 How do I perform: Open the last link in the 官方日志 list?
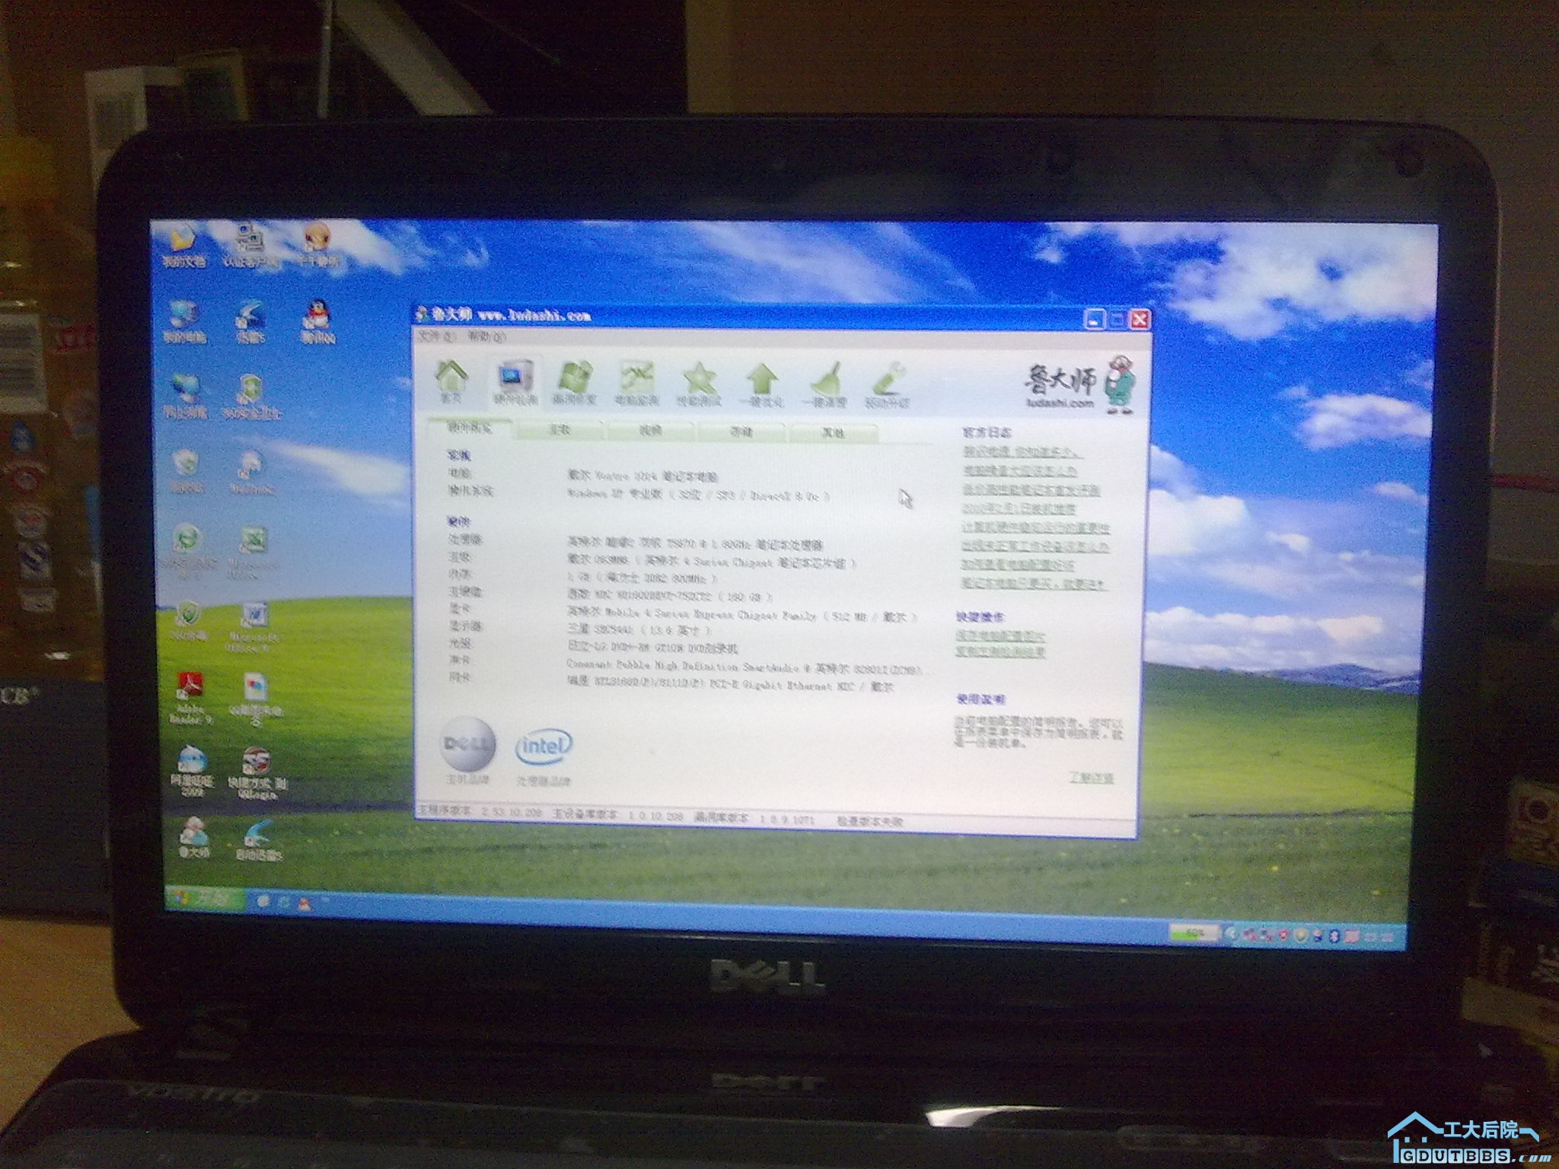(1034, 584)
